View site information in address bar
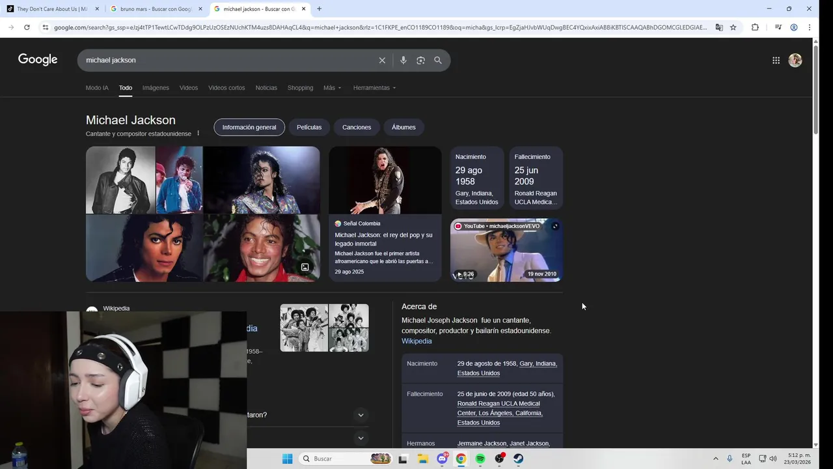The width and height of the screenshot is (833, 469). pyautogui.click(x=45, y=27)
